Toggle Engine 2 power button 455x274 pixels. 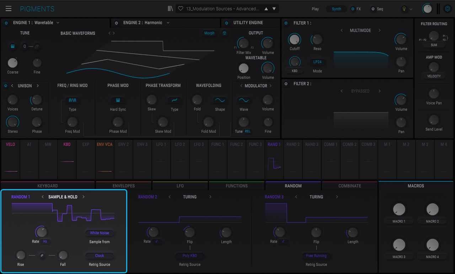click(x=116, y=23)
